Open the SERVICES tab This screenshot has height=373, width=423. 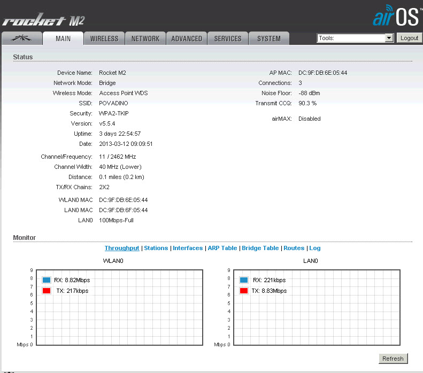click(228, 38)
